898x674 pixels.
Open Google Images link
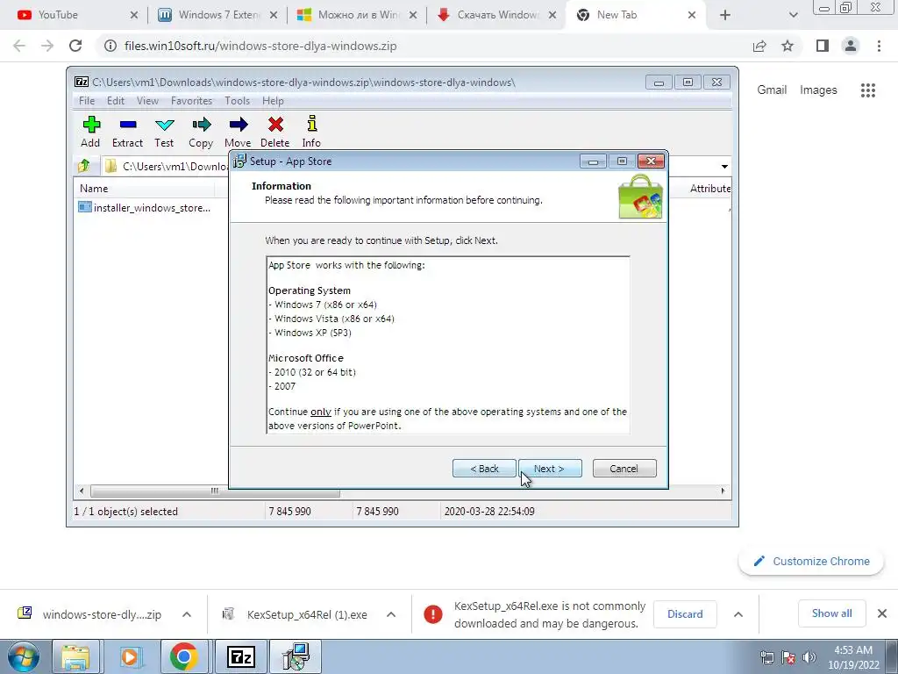pos(818,90)
